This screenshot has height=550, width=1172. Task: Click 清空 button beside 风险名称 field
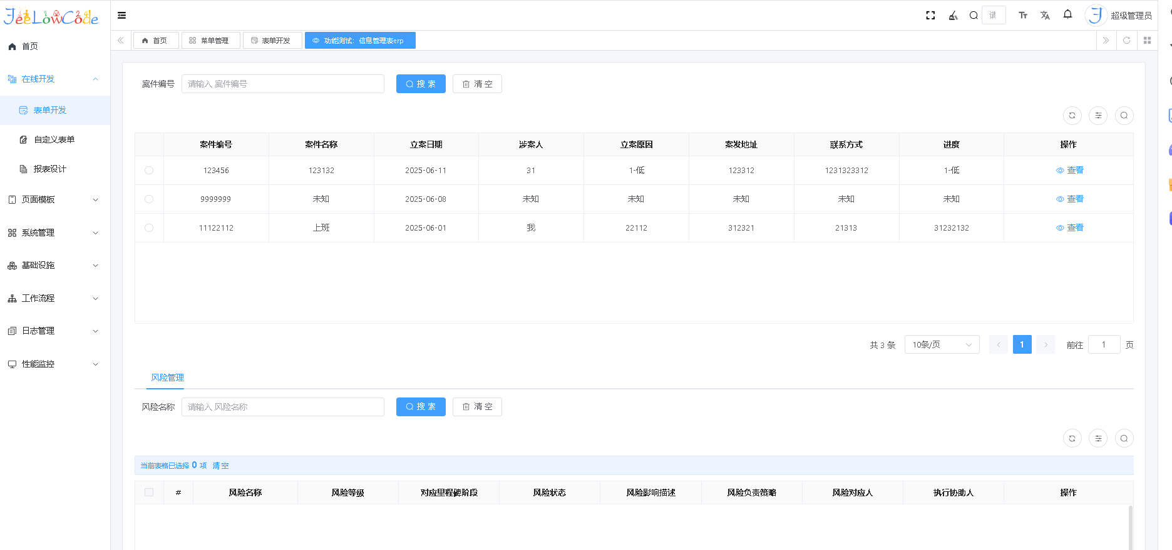point(477,407)
